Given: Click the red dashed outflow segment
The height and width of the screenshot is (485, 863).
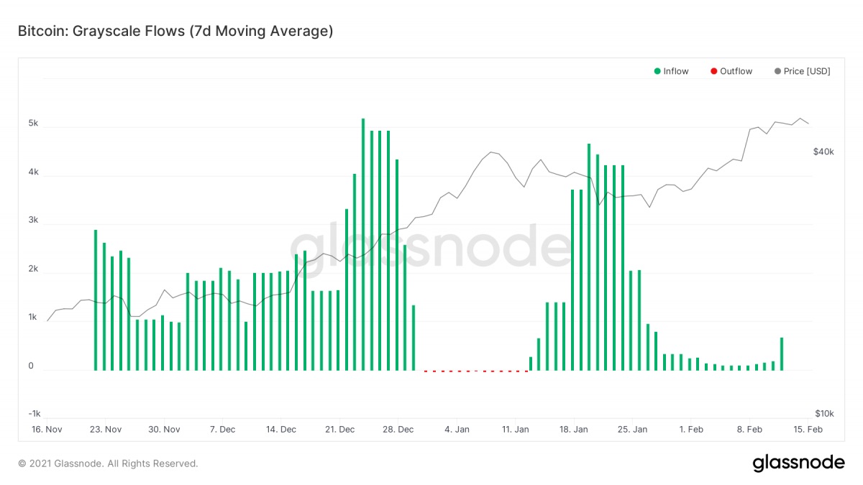Looking at the screenshot, I should point(476,371).
